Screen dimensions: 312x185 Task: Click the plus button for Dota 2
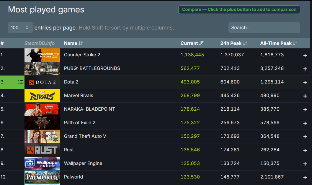(305, 82)
